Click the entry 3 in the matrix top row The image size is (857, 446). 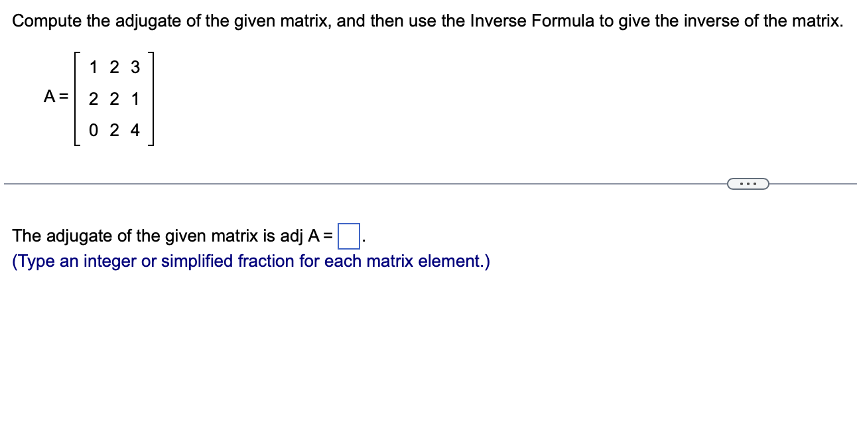(135, 67)
